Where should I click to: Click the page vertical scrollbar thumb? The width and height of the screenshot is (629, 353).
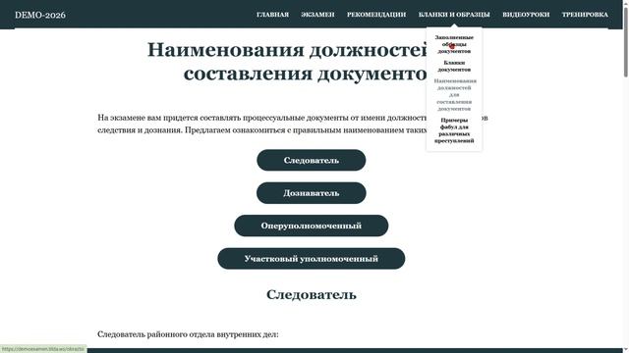click(x=625, y=41)
